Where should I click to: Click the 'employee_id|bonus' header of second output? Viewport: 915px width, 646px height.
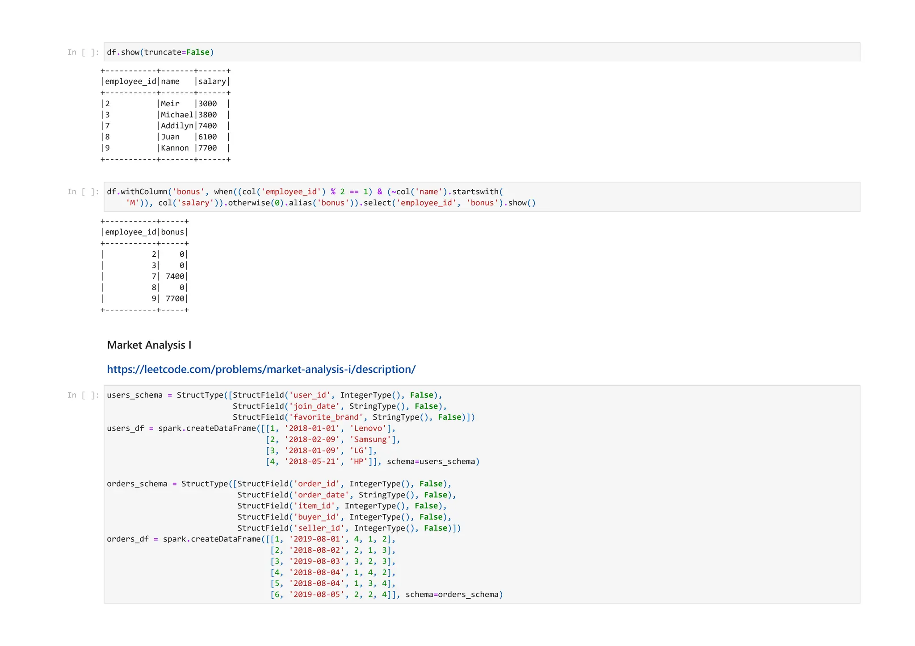(145, 232)
